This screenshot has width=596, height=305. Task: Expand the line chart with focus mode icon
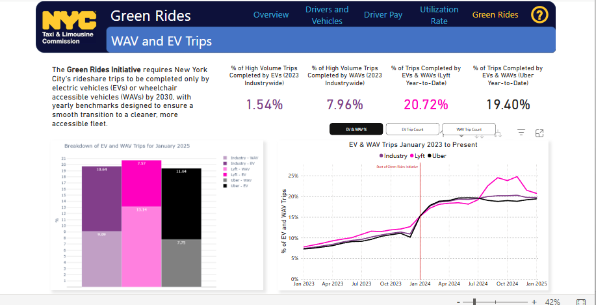click(x=539, y=133)
